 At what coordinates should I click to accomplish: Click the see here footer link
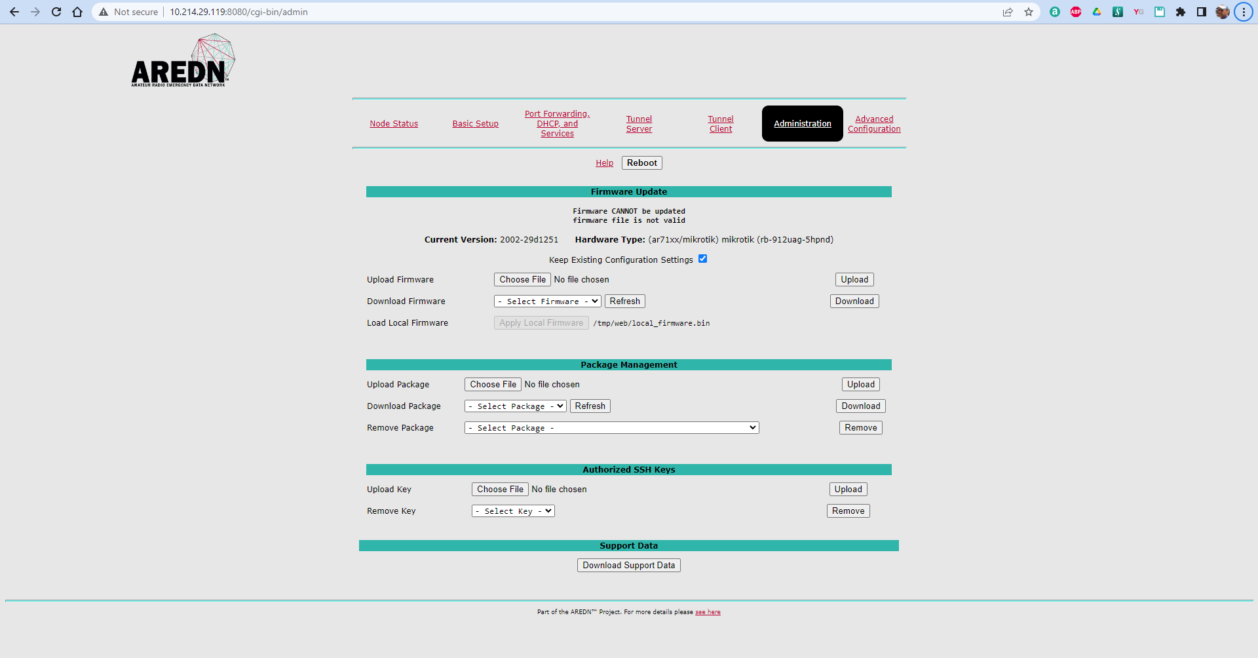point(708,611)
